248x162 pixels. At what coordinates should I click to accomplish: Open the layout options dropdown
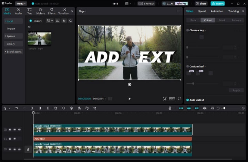coord(128,3)
